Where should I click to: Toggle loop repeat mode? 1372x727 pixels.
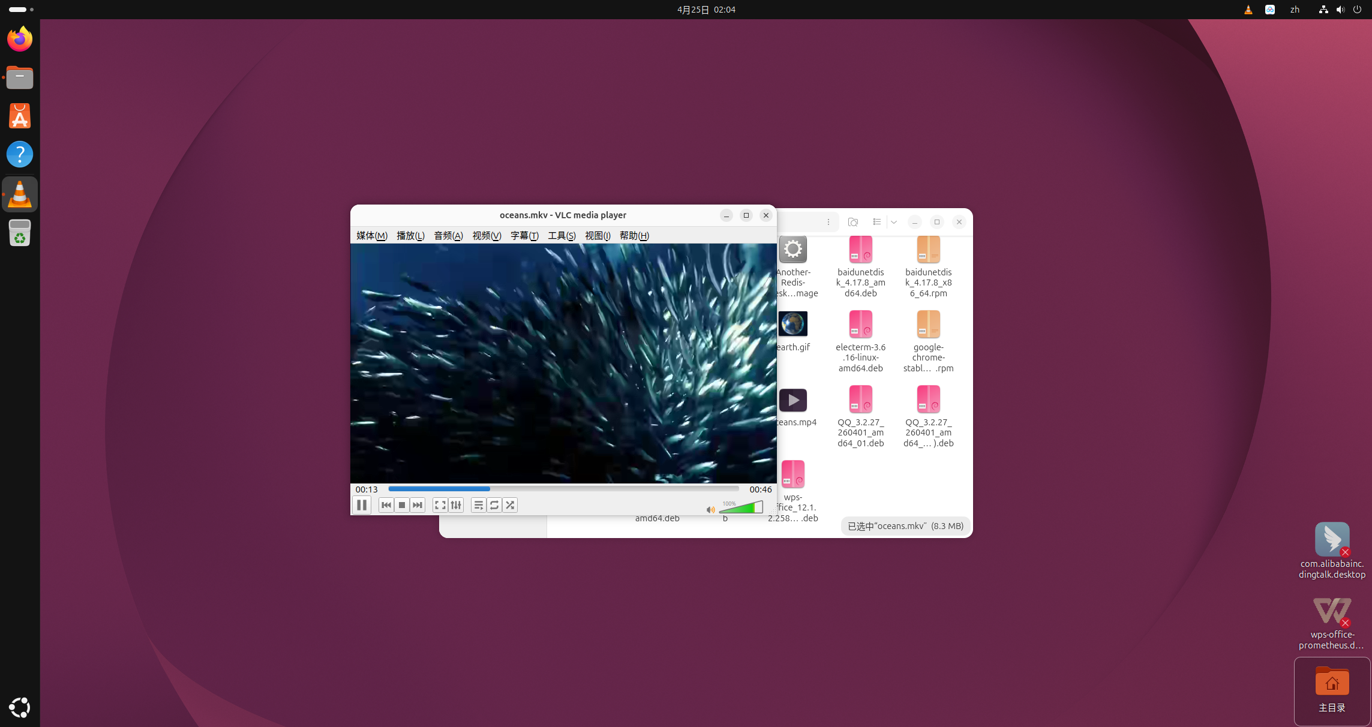(494, 505)
